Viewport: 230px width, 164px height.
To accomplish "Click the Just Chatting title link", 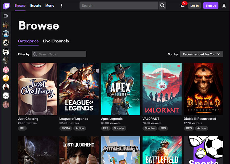I will 28,119.
